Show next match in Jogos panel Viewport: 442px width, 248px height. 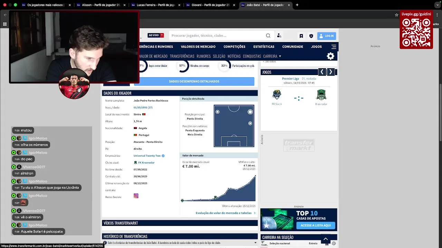pos(330,72)
